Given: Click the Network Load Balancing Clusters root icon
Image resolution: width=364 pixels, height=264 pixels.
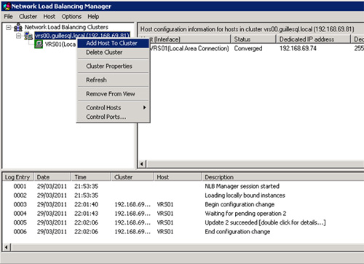Looking at the screenshot, I should pyautogui.click(x=18, y=27).
